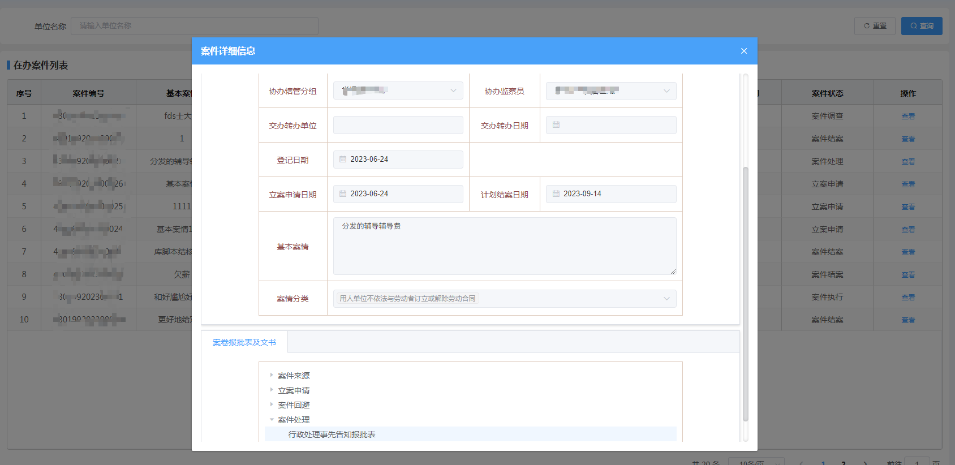
Task: Click calendar icon in 交办转办日期 field
Action: pyautogui.click(x=556, y=125)
